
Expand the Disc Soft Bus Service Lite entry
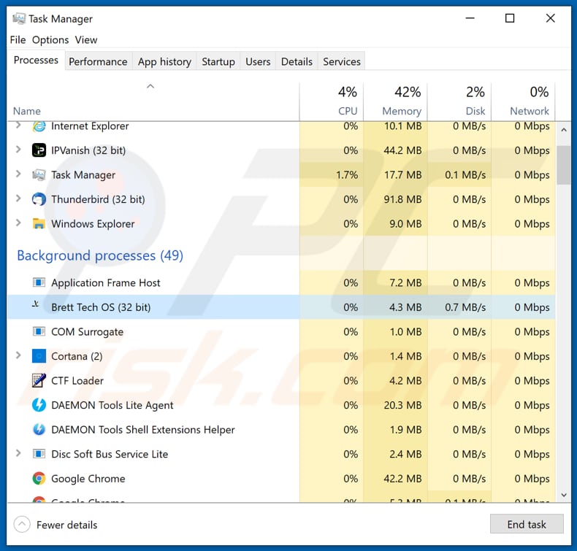[18, 454]
